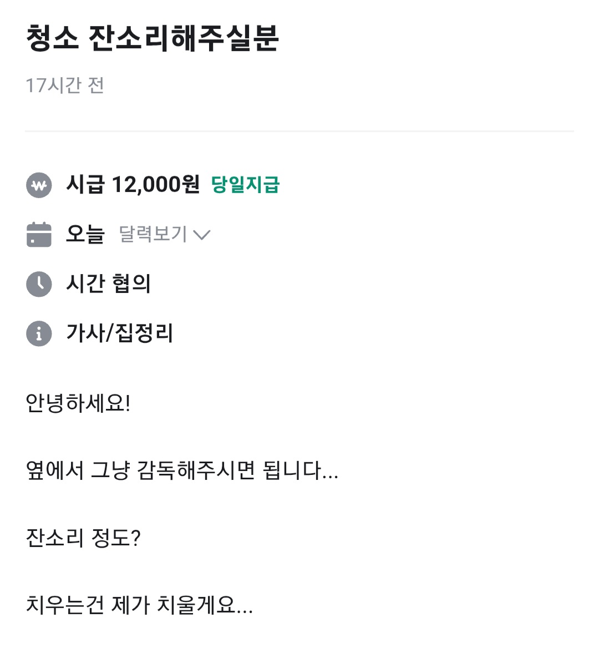Click the won currency icon
Viewport: 599px width, 653px height.
[39, 185]
